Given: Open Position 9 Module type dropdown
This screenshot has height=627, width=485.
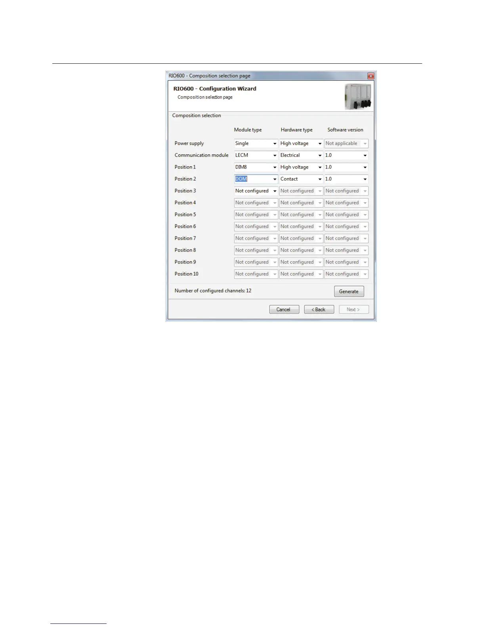Looking at the screenshot, I should coord(256,262).
